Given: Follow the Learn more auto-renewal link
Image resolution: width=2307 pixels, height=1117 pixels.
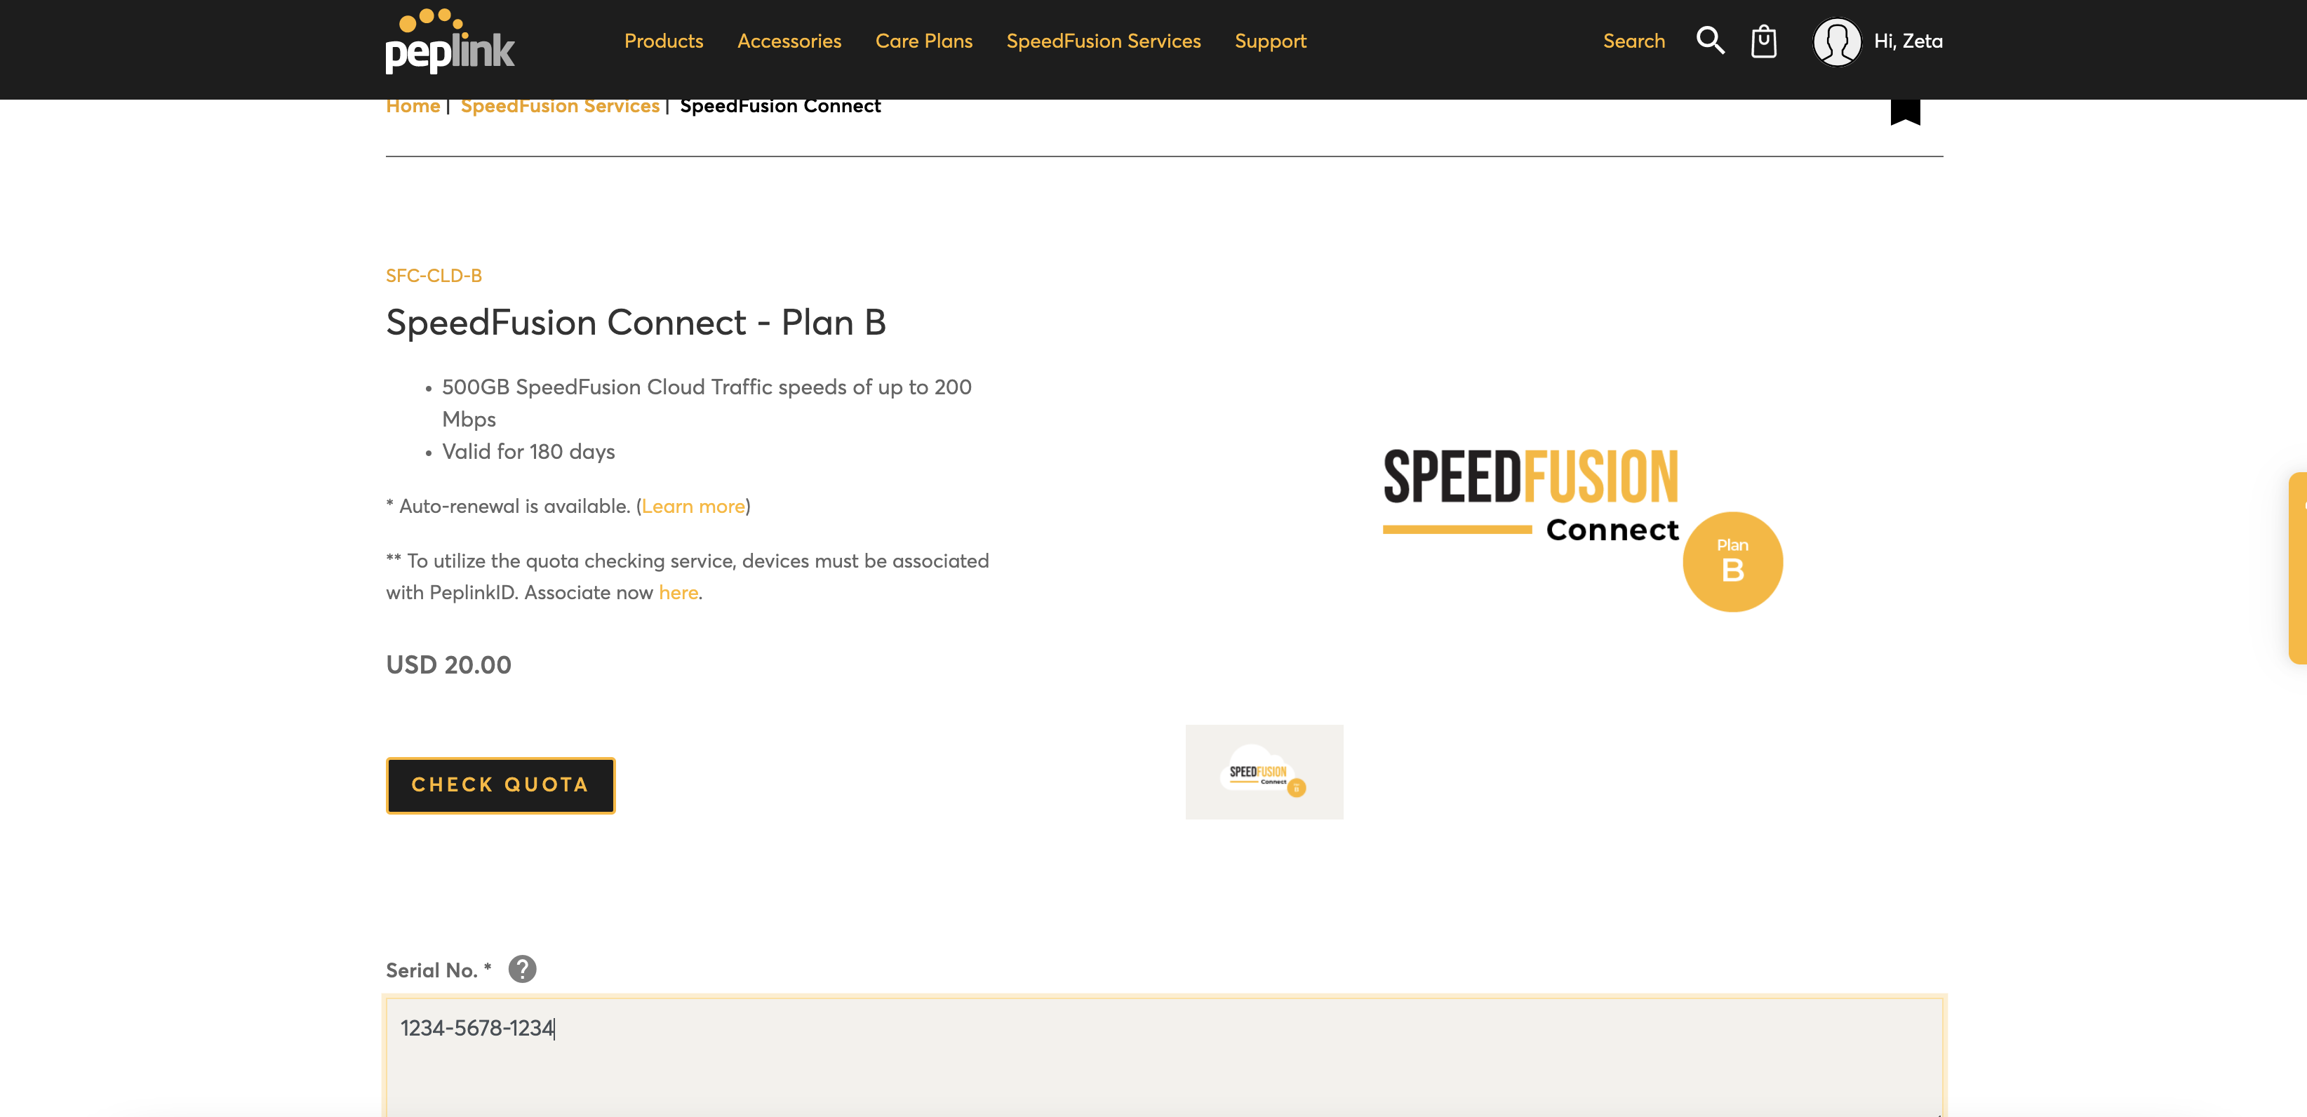Looking at the screenshot, I should click(693, 506).
